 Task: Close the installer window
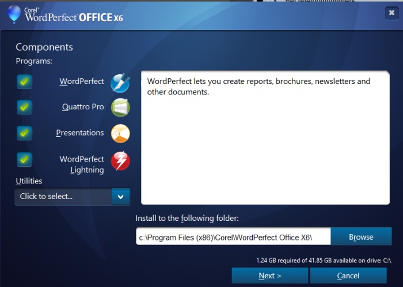tap(391, 13)
